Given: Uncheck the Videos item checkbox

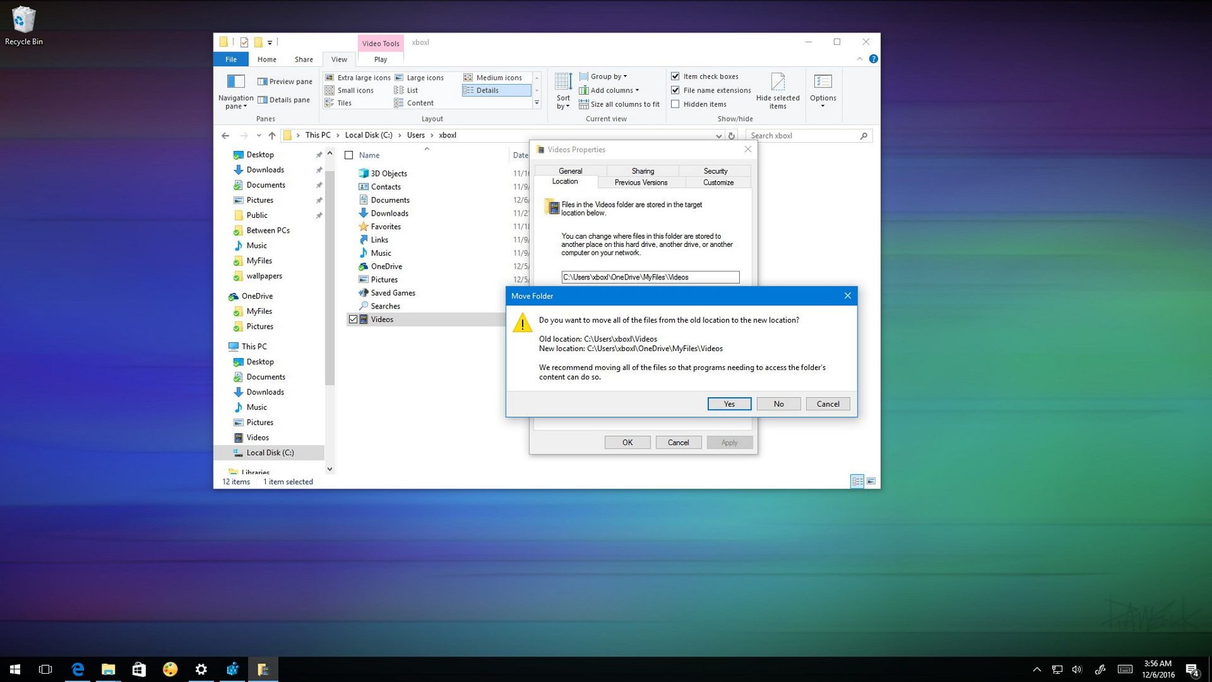Looking at the screenshot, I should (353, 319).
